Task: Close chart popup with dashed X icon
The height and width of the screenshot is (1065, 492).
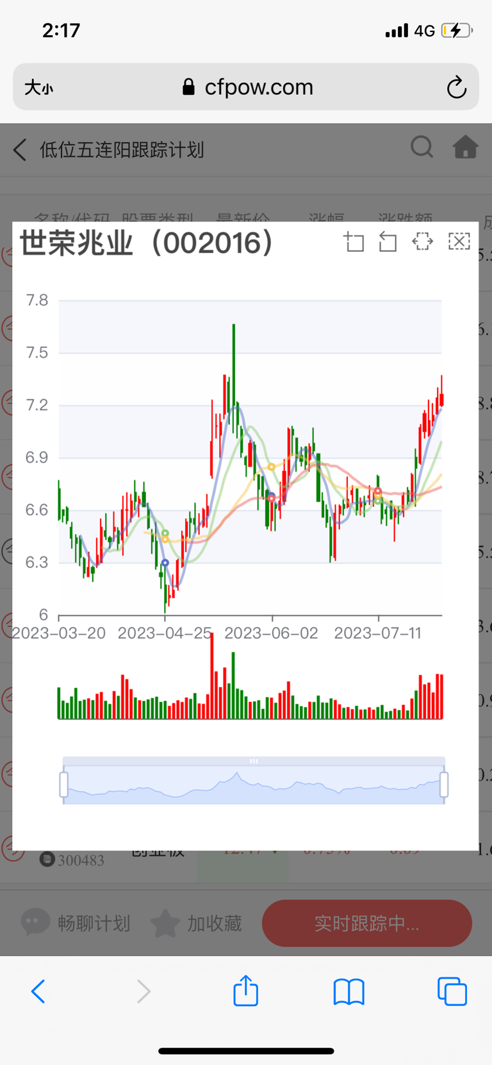Action: click(459, 241)
